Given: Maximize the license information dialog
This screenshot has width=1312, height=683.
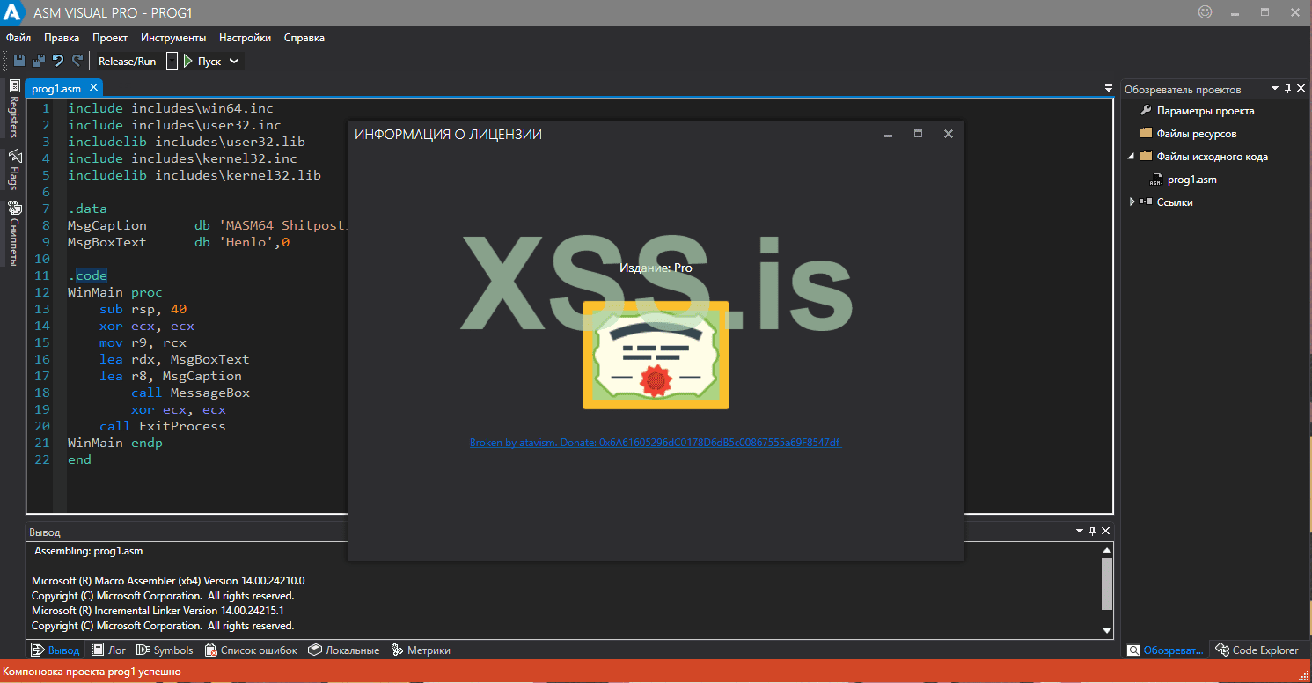Looking at the screenshot, I should point(919,134).
